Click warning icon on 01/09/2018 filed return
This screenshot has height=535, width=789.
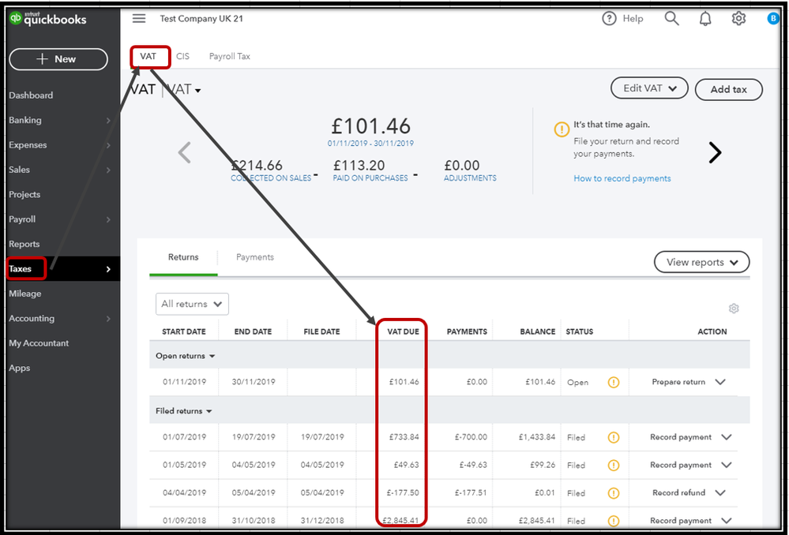[614, 521]
